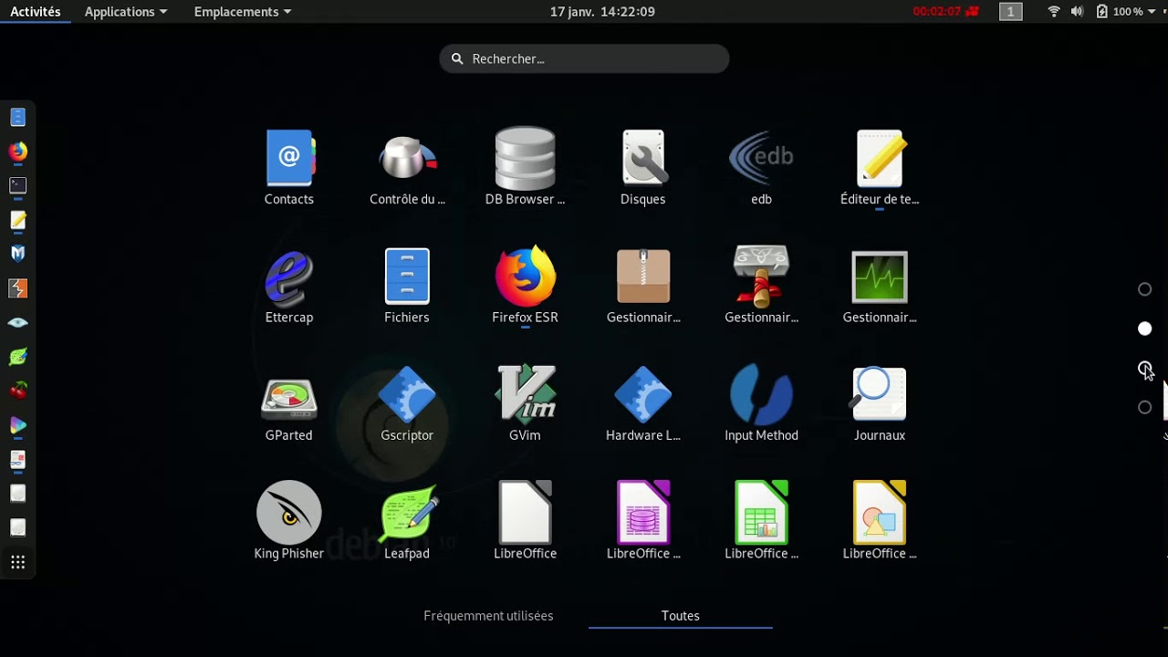Select the filled second page indicator dot

[1144, 328]
